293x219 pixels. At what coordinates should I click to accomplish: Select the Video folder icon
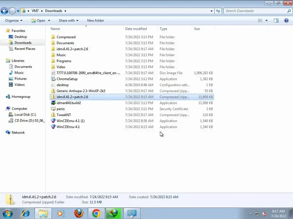53,67
